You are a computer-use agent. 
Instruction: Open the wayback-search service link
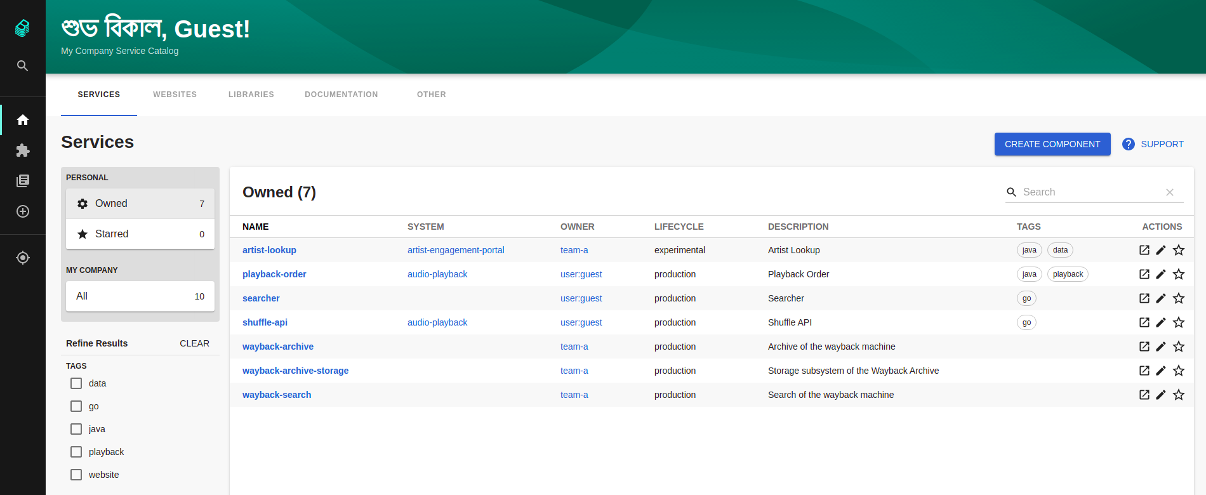(x=277, y=395)
